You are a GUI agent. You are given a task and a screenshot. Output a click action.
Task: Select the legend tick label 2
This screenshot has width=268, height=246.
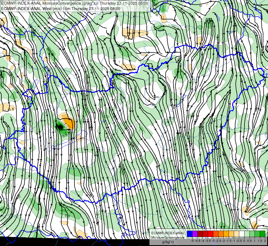click(x=265, y=241)
